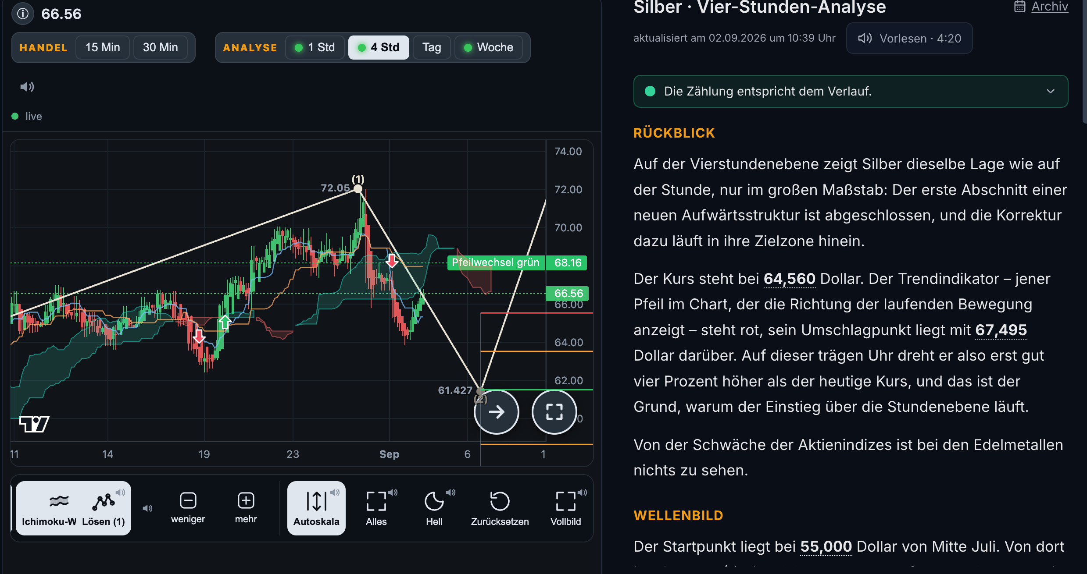This screenshot has width=1087, height=574.
Task: Click the underlined value 55,000
Action: click(x=826, y=546)
